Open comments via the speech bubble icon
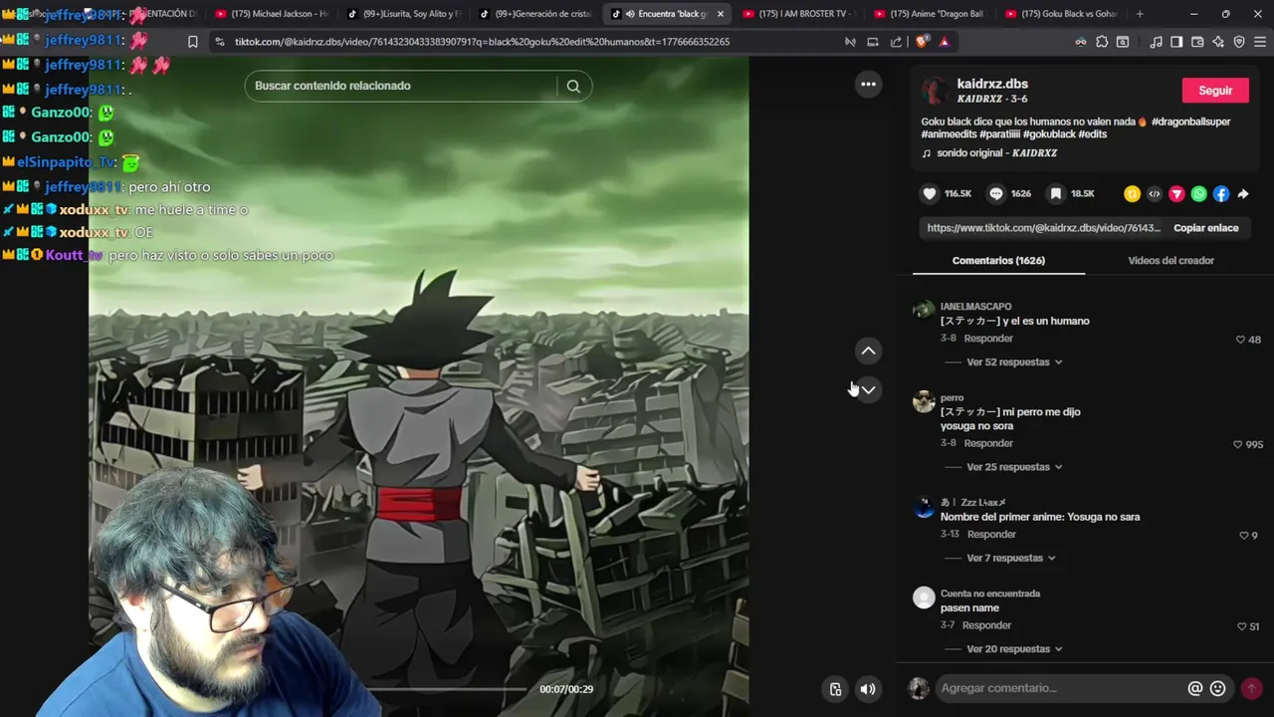This screenshot has height=717, width=1274. [x=995, y=194]
